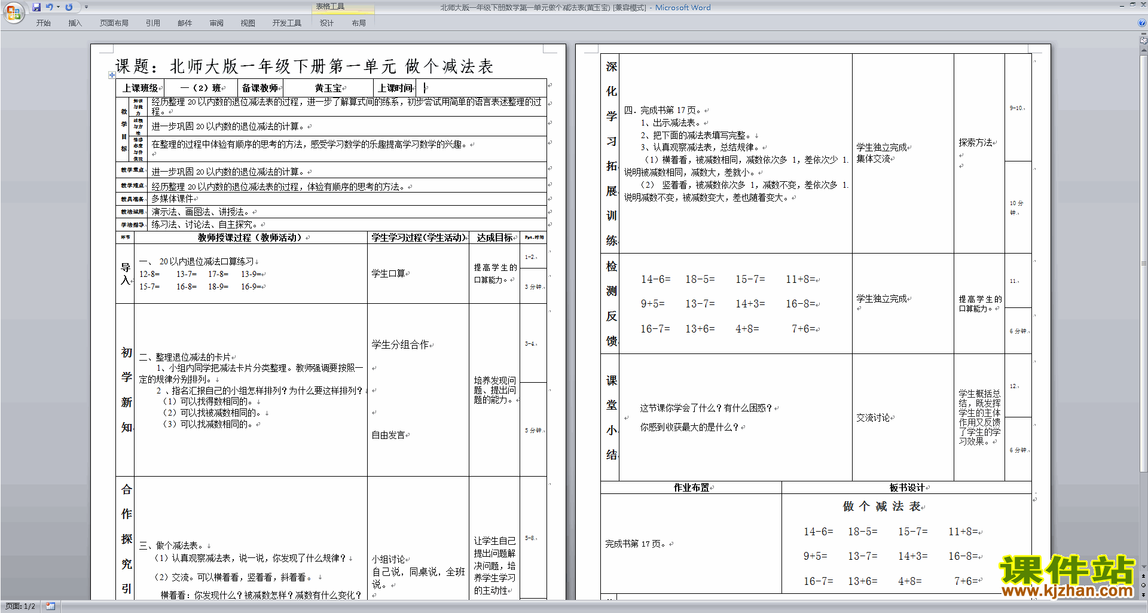
Task: Undo the last action
Action: 50,7
